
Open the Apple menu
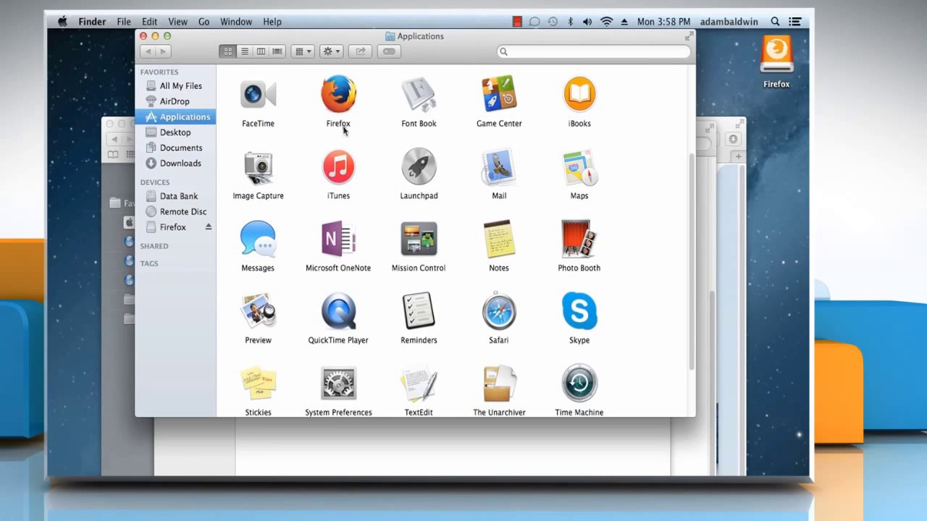pos(62,22)
